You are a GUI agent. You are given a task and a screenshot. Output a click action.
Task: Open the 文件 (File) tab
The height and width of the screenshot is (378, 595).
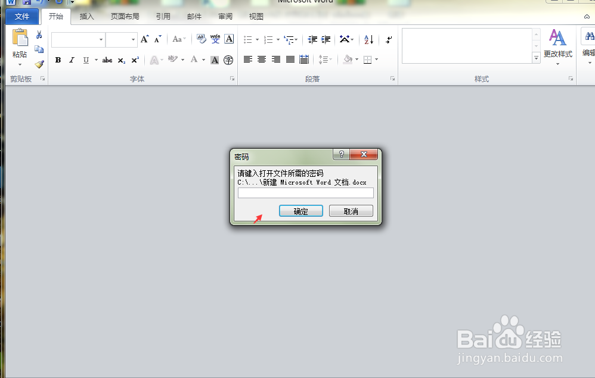(x=22, y=17)
